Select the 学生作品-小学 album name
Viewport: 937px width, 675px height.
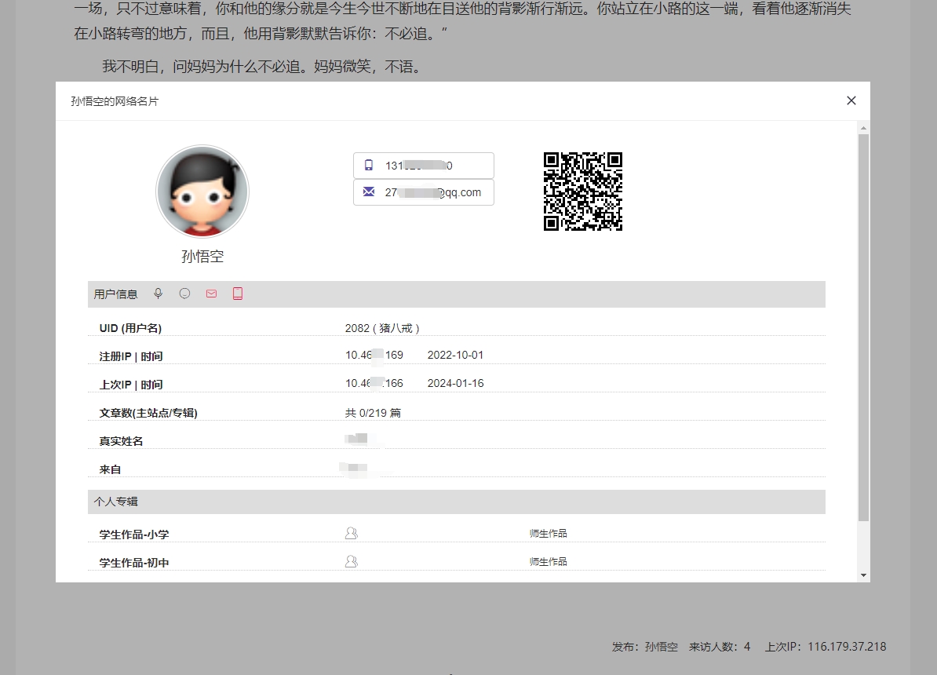click(134, 534)
